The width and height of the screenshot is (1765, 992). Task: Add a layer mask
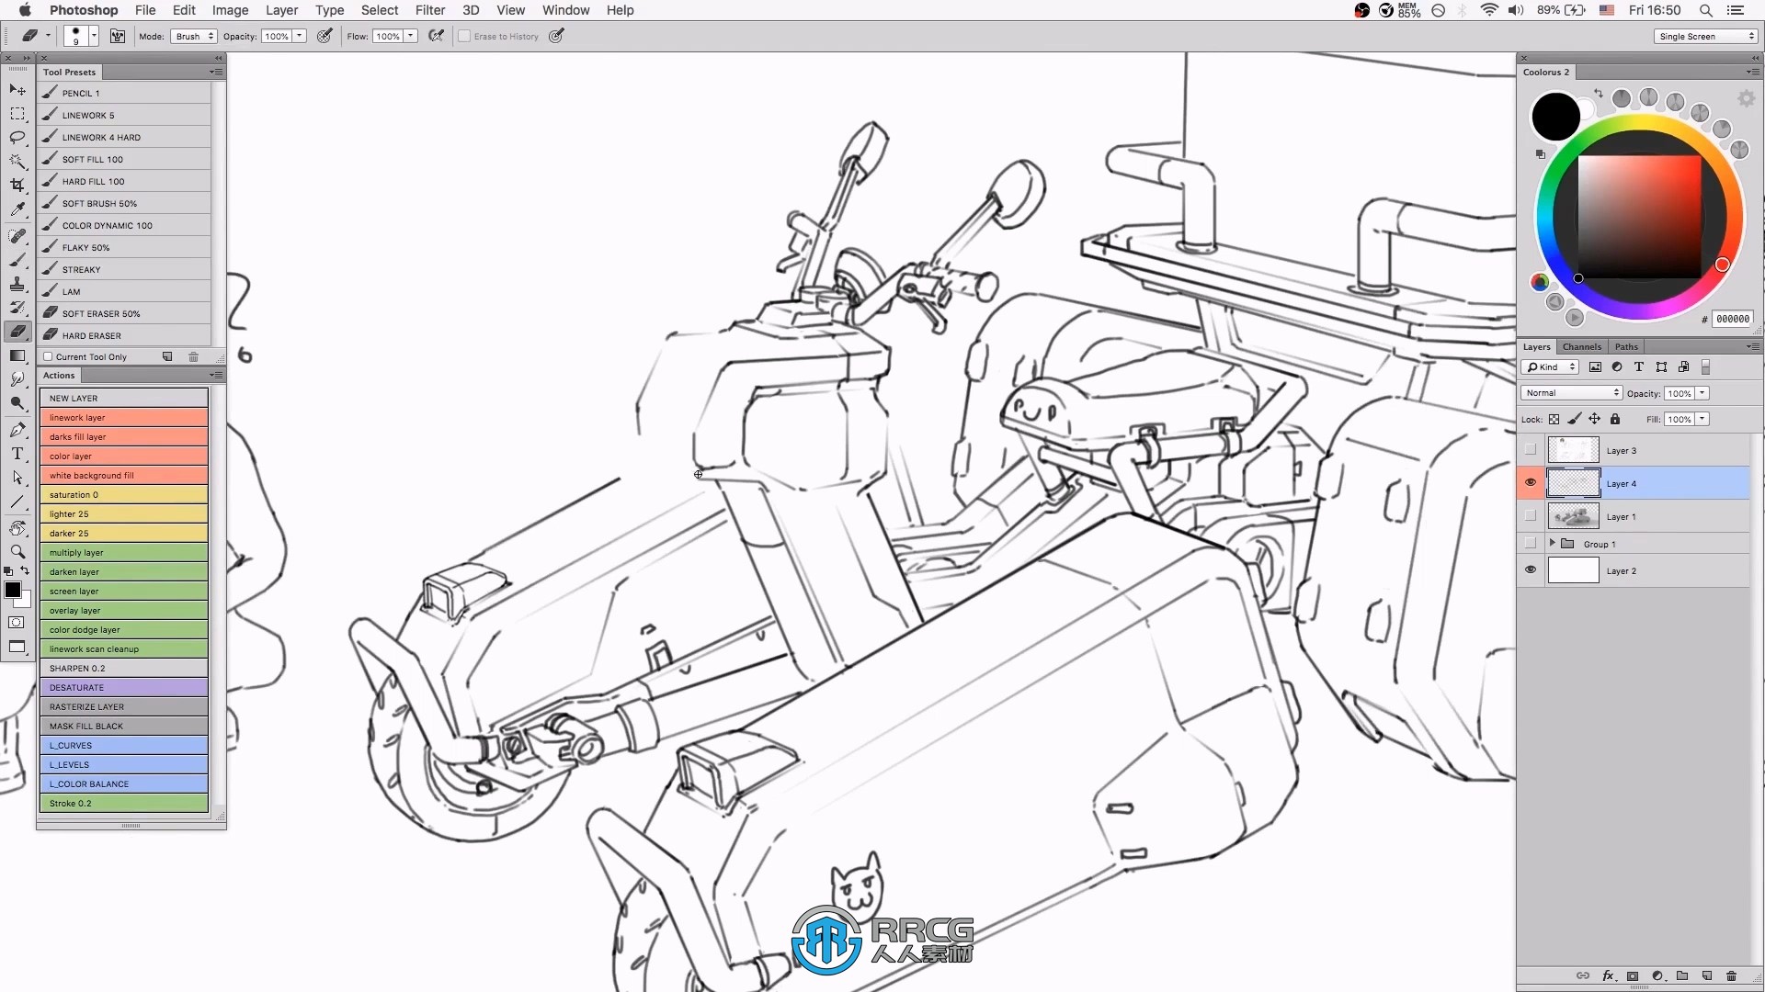pyautogui.click(x=1633, y=975)
